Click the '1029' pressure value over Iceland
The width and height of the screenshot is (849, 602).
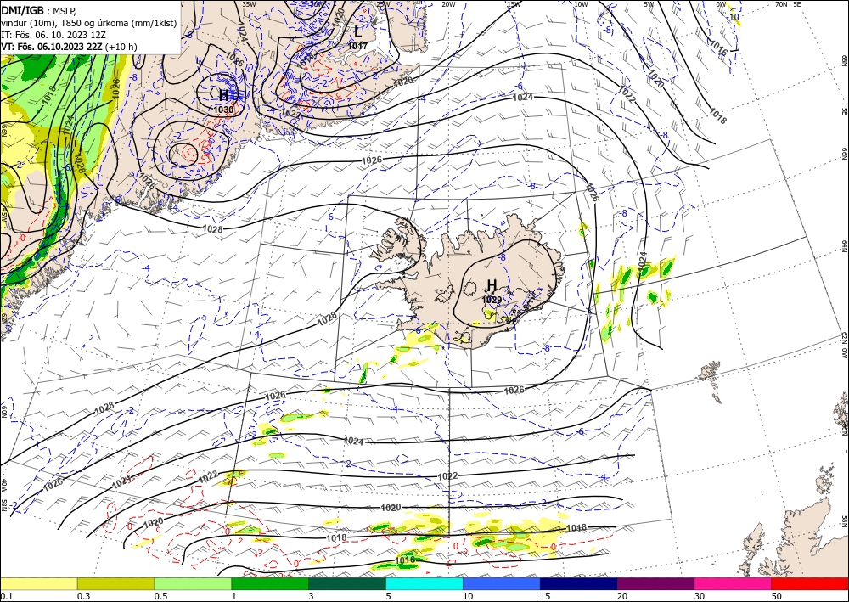(x=492, y=300)
